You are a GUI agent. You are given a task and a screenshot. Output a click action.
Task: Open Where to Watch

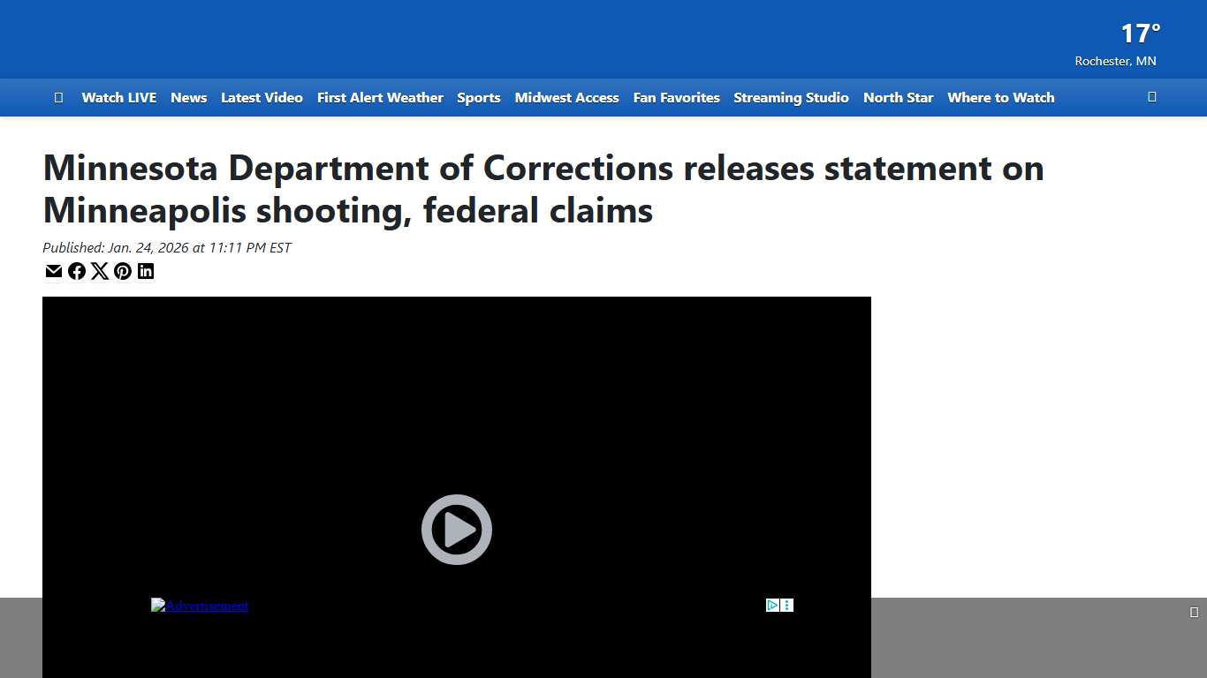[x=1000, y=97]
